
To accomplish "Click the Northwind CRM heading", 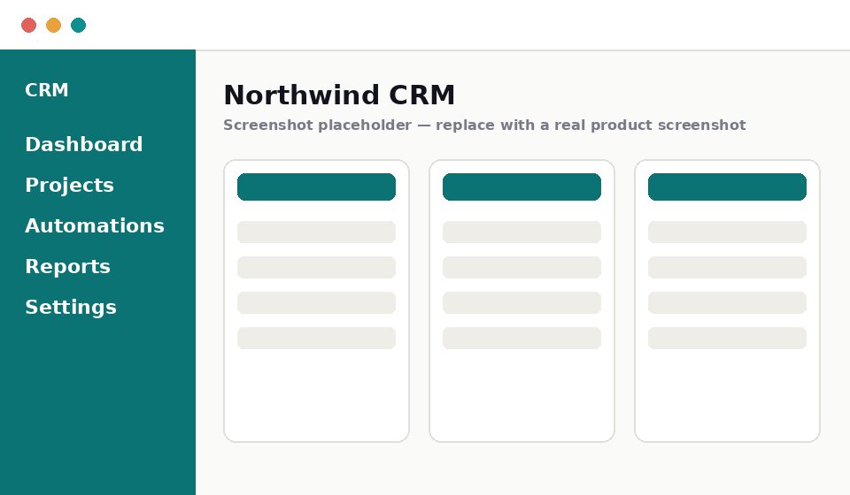I will (339, 95).
